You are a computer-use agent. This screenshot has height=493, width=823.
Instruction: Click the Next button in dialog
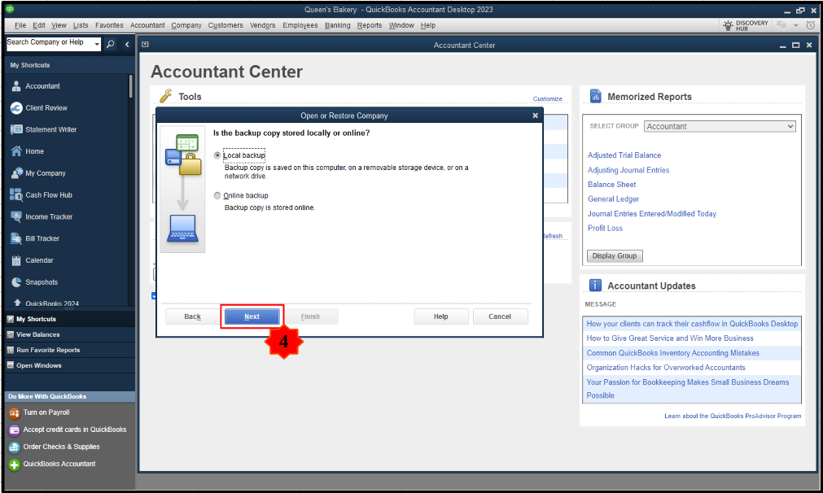252,316
